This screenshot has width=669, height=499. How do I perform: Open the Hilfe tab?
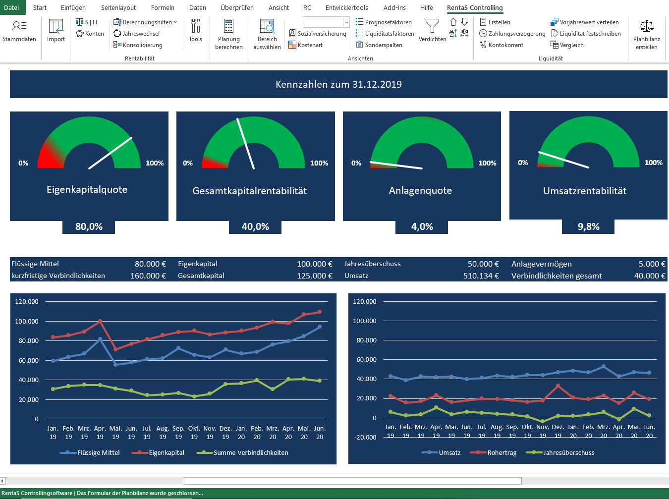(x=426, y=7)
